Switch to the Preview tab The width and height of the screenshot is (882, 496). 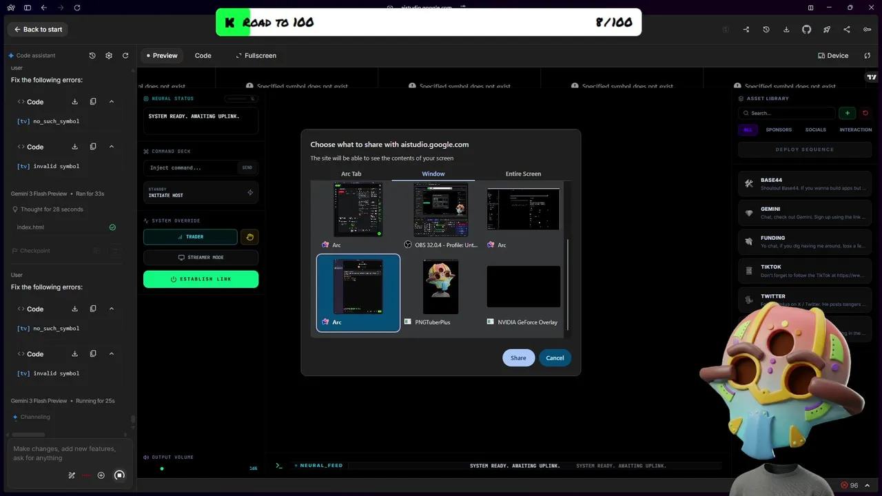click(x=162, y=55)
